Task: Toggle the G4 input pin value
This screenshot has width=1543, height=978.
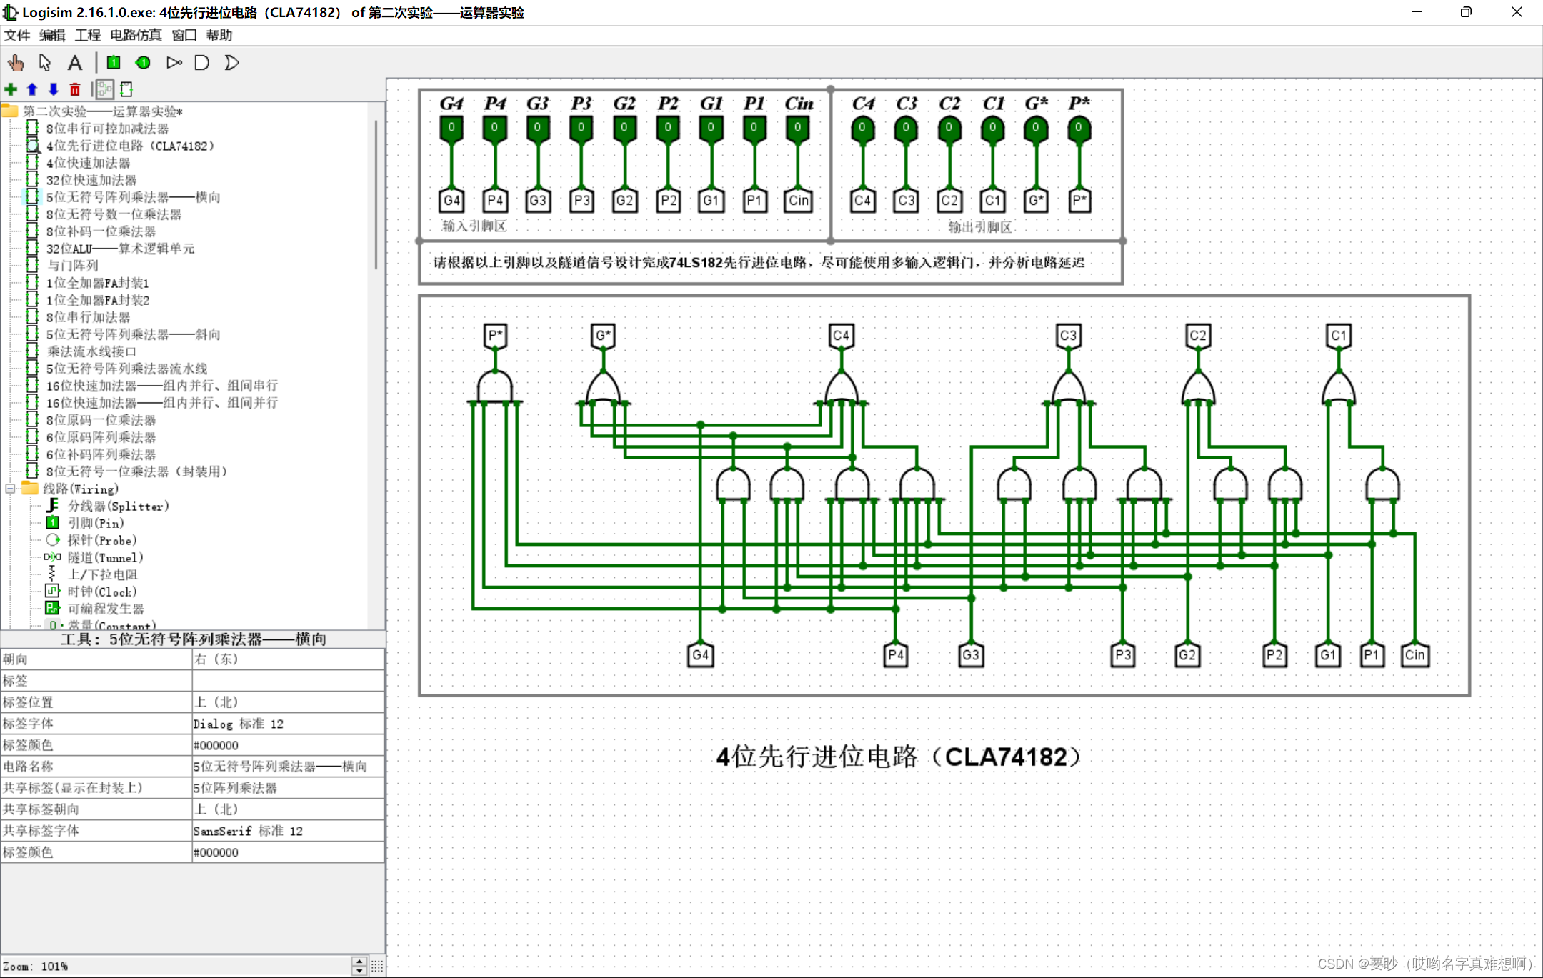Action: 451,128
